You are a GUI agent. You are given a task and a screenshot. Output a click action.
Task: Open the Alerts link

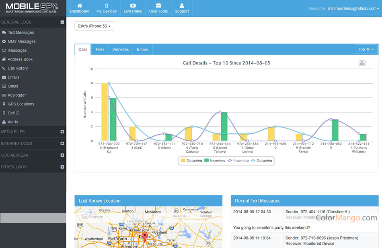pos(13,122)
